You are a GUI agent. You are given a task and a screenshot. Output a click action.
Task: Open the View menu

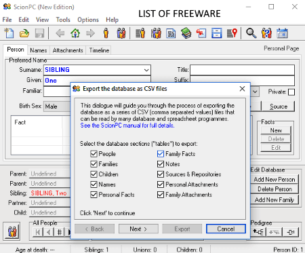42,20
